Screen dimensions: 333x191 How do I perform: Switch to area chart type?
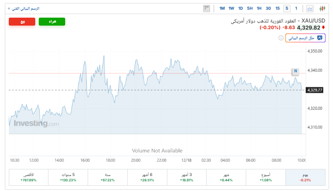pos(310,8)
